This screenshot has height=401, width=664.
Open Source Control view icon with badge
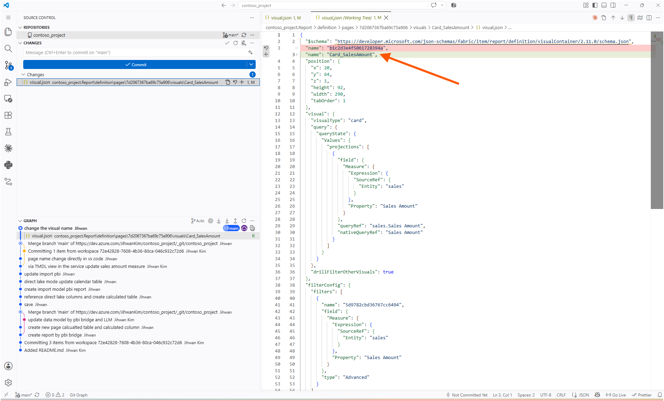click(x=8, y=66)
